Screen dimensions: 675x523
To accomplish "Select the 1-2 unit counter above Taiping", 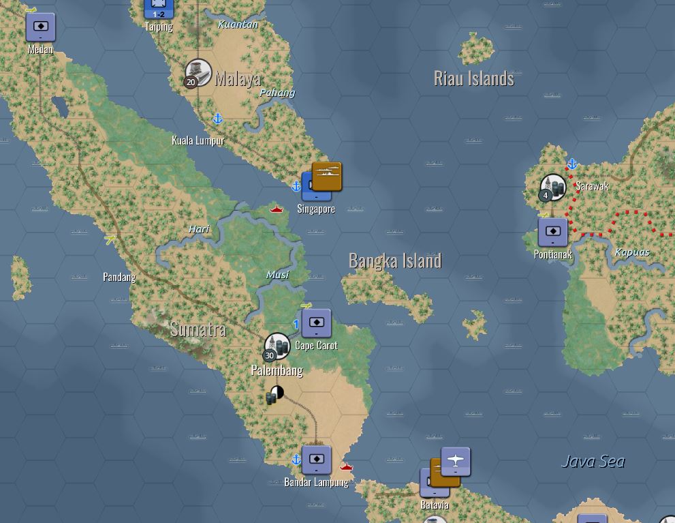I will (x=159, y=9).
